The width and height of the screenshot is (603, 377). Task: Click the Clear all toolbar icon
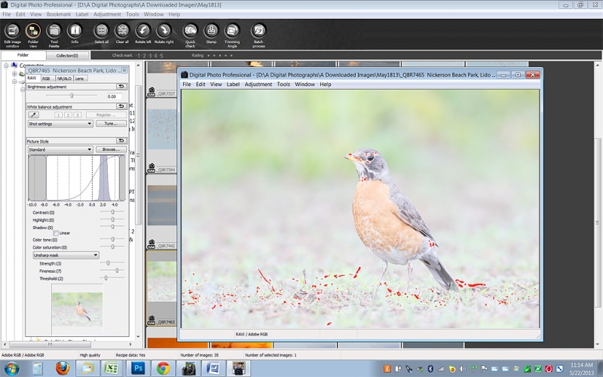[122, 34]
